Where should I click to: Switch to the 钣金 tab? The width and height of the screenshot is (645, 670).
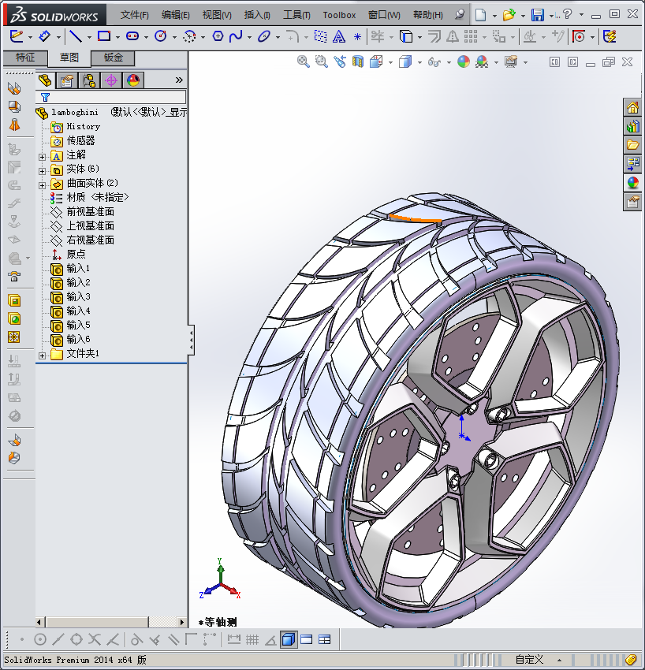[x=113, y=58]
